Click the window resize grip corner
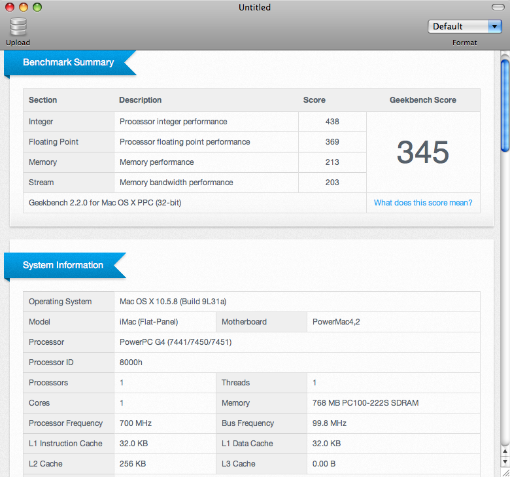The height and width of the screenshot is (477, 510). click(x=505, y=472)
